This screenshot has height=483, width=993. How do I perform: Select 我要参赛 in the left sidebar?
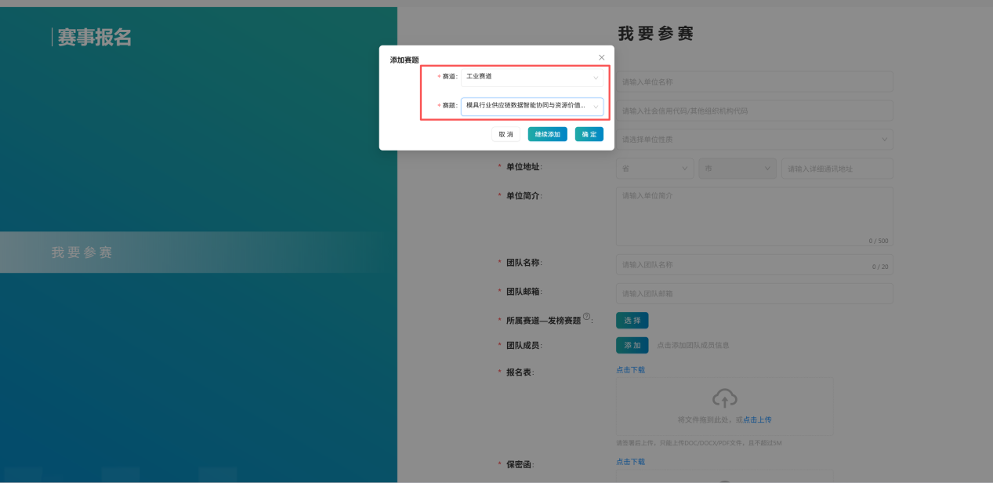point(82,252)
